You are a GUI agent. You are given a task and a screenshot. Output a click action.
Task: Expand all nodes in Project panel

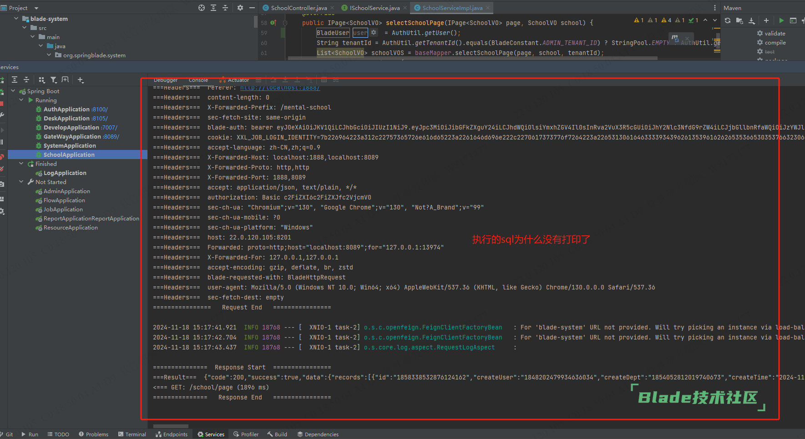pyautogui.click(x=213, y=8)
